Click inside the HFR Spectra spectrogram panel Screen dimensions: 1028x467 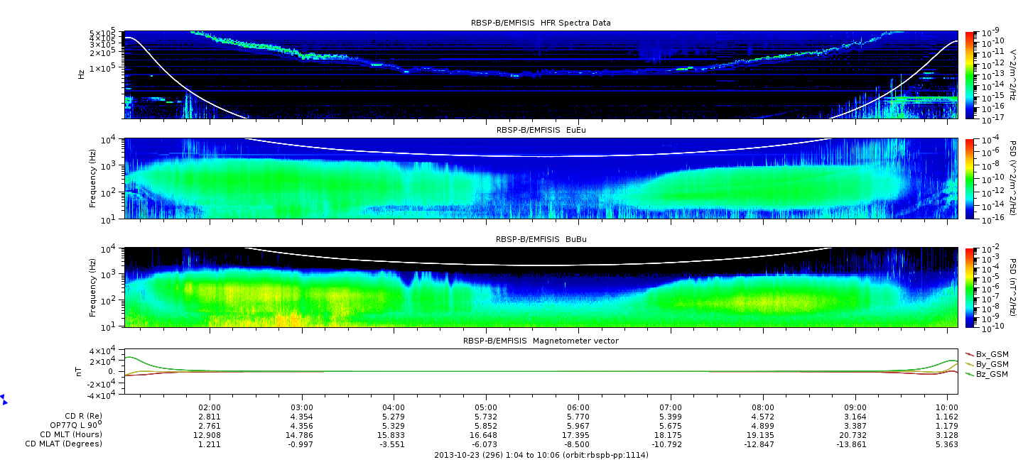pyautogui.click(x=541, y=75)
